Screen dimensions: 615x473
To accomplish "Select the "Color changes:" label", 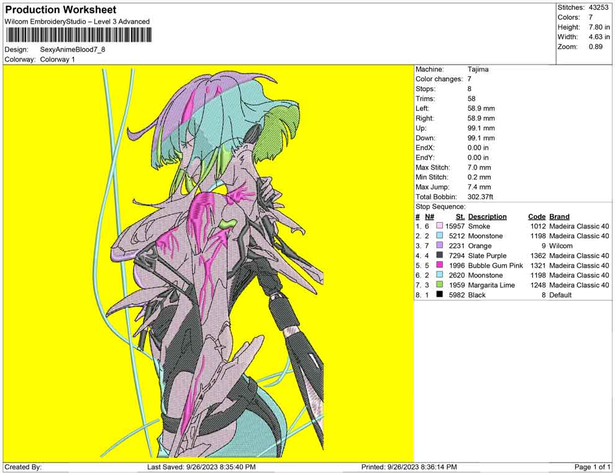I will tap(439, 79).
